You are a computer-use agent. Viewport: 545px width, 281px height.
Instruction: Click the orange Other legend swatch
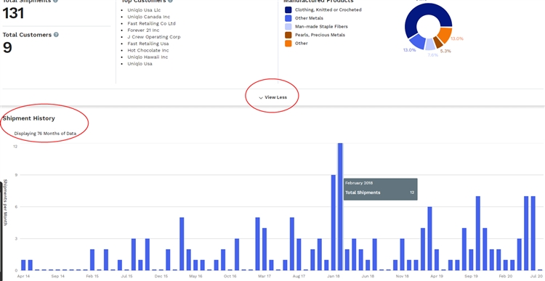pos(288,44)
